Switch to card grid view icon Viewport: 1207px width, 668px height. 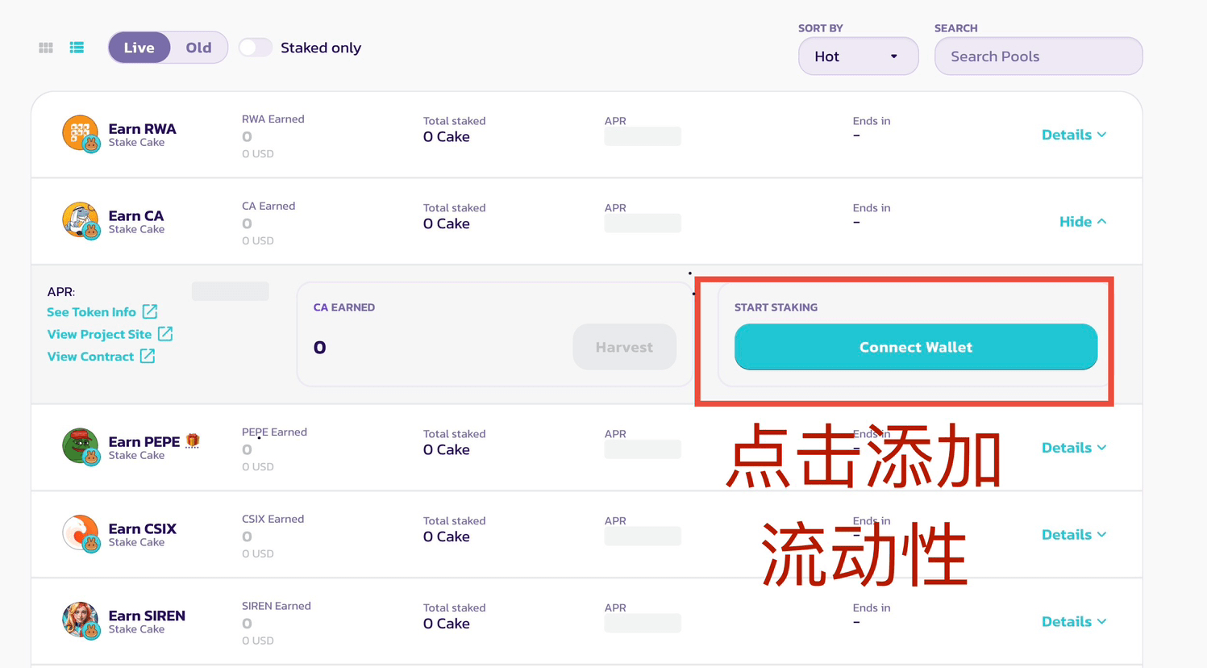pos(46,48)
